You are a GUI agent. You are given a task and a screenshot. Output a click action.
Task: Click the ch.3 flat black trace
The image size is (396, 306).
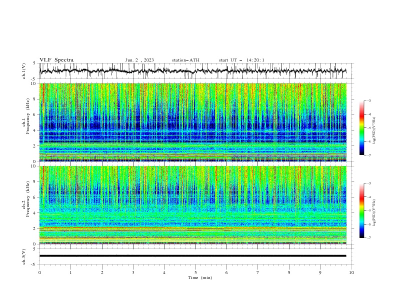point(192,256)
